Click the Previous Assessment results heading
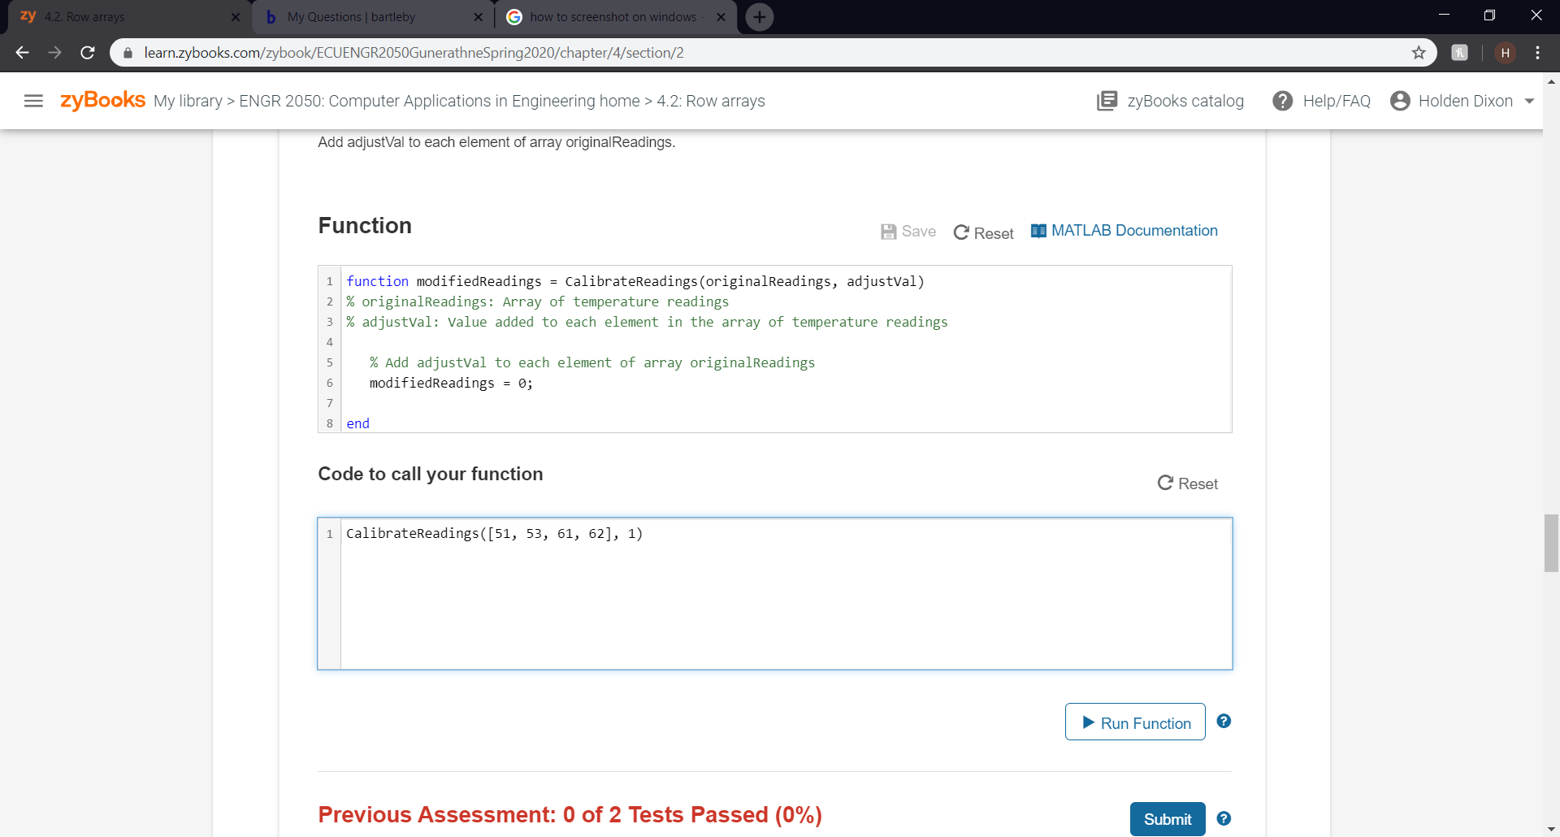Viewport: 1560px width, 837px height. (570, 814)
